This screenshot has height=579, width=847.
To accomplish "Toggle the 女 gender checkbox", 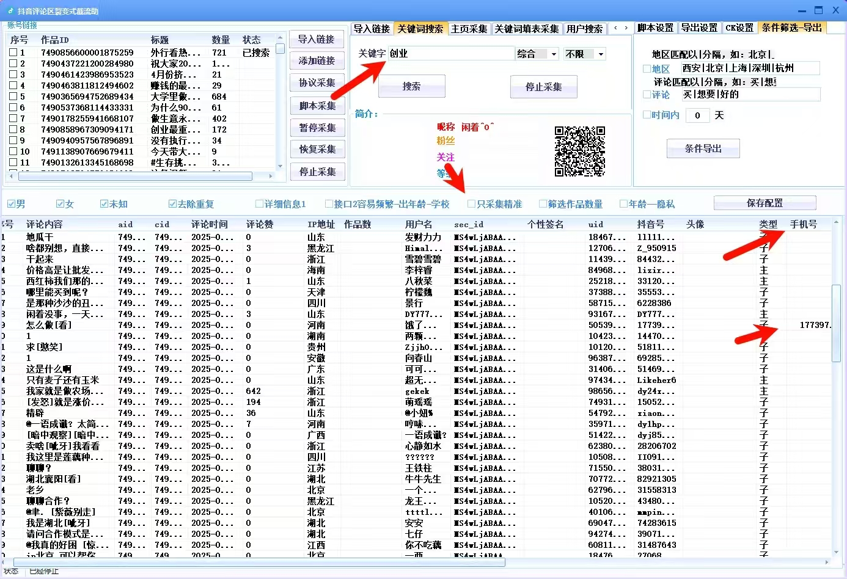I will (x=60, y=204).
